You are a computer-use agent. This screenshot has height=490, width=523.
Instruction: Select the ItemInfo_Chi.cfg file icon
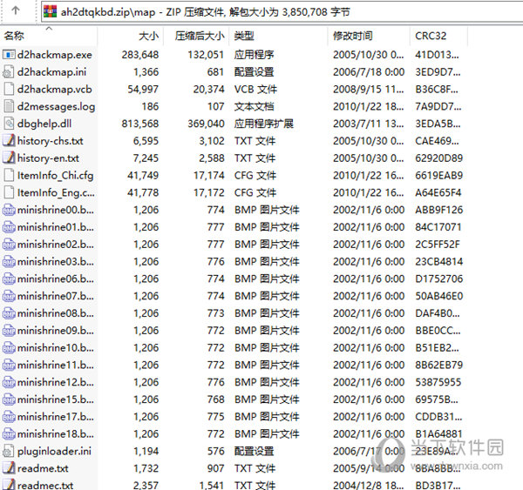[9, 175]
